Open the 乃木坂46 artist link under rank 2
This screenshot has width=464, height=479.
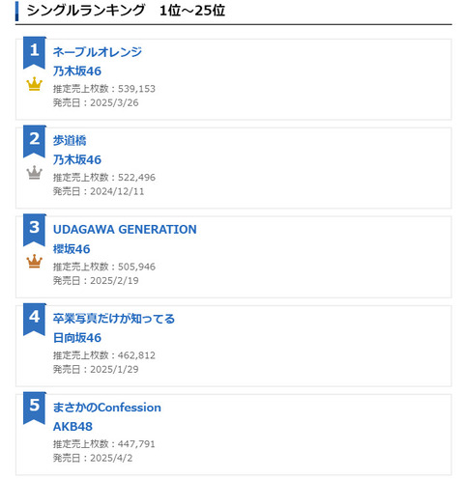click(77, 160)
